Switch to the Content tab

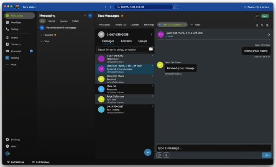[135, 25]
